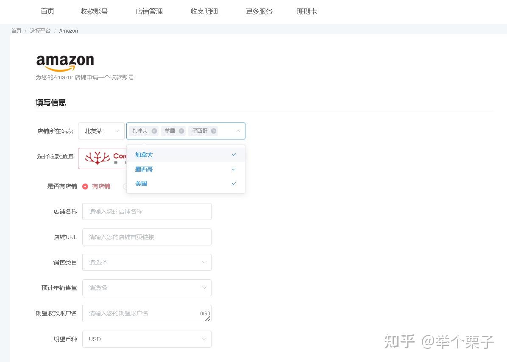Remove the 加拿大 tag with its x icon
The width and height of the screenshot is (507, 362).
(x=154, y=131)
